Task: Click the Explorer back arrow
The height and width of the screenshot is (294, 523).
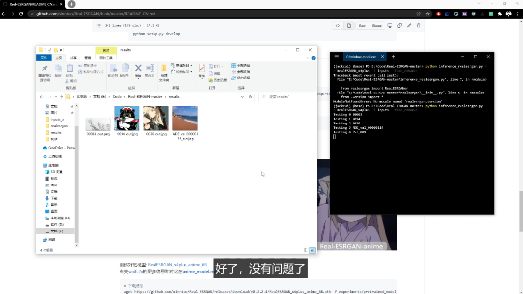Action: (x=41, y=97)
